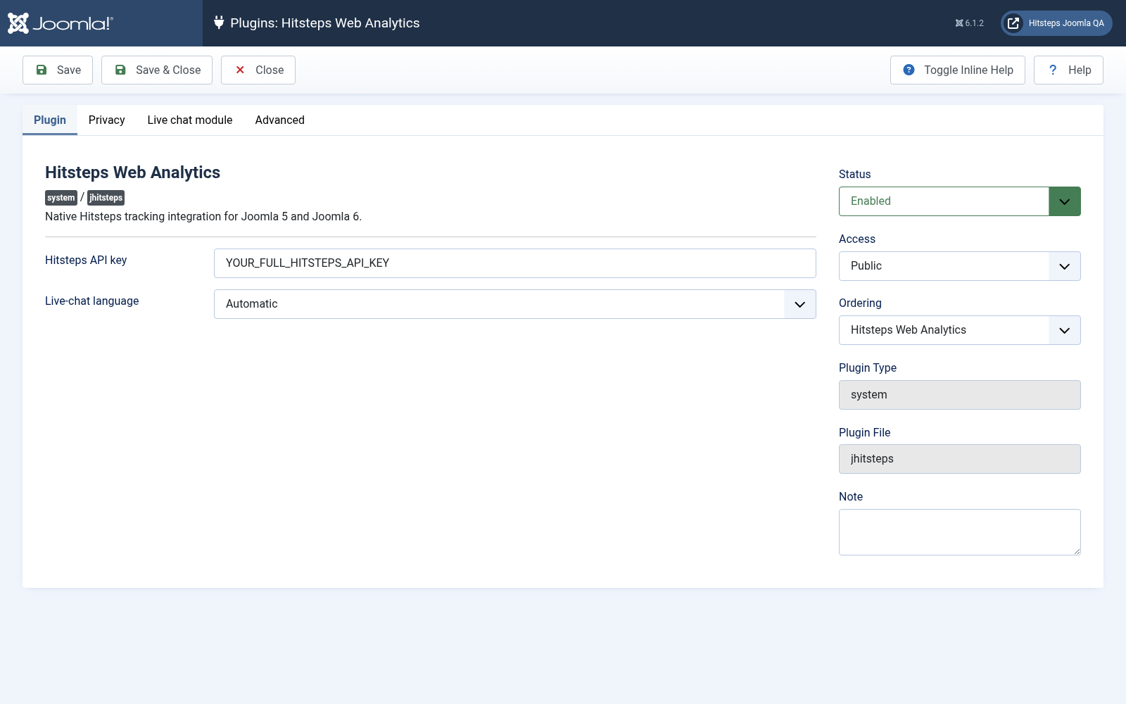
Task: Toggle Inline Help
Action: 958,70
